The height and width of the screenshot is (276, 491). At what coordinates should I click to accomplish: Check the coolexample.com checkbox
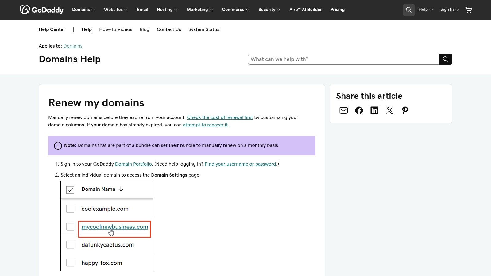[70, 208]
